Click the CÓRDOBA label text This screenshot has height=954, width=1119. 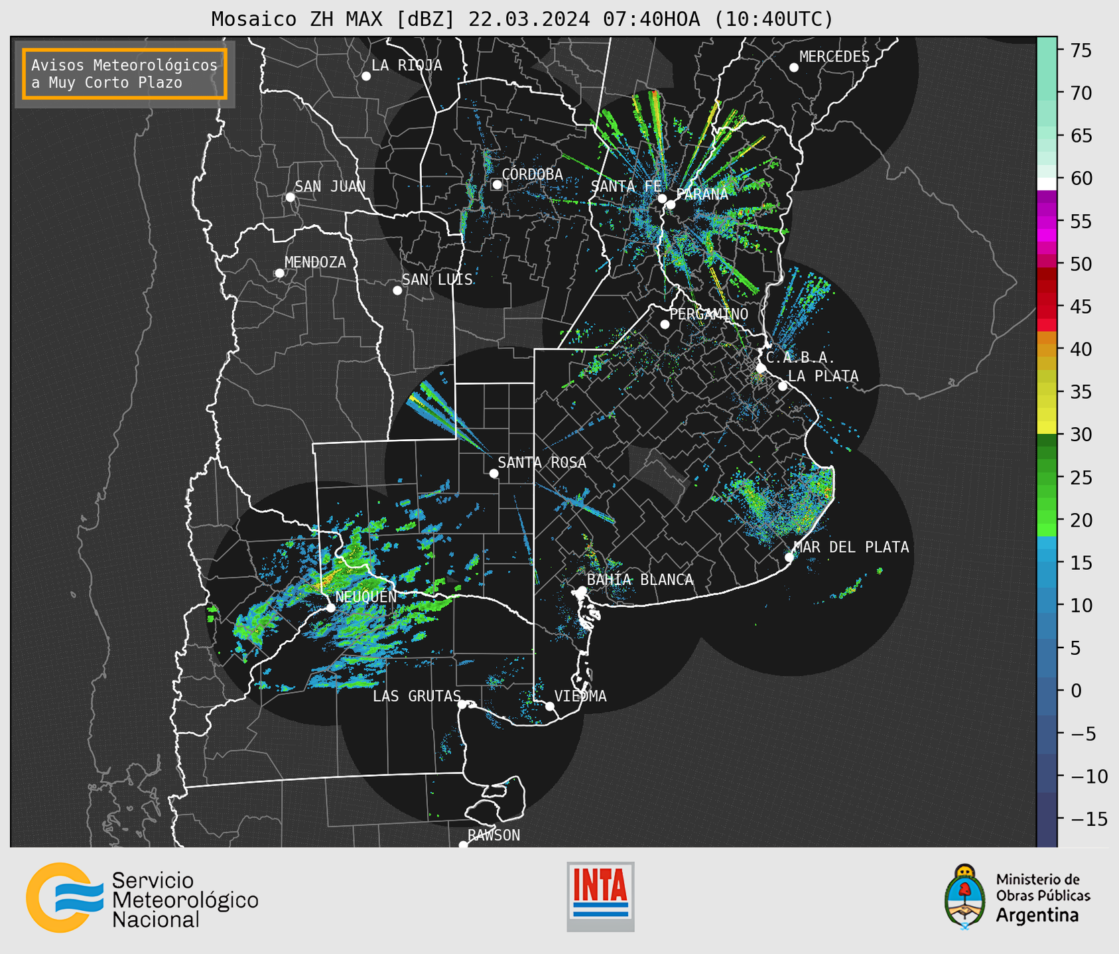coord(532,174)
